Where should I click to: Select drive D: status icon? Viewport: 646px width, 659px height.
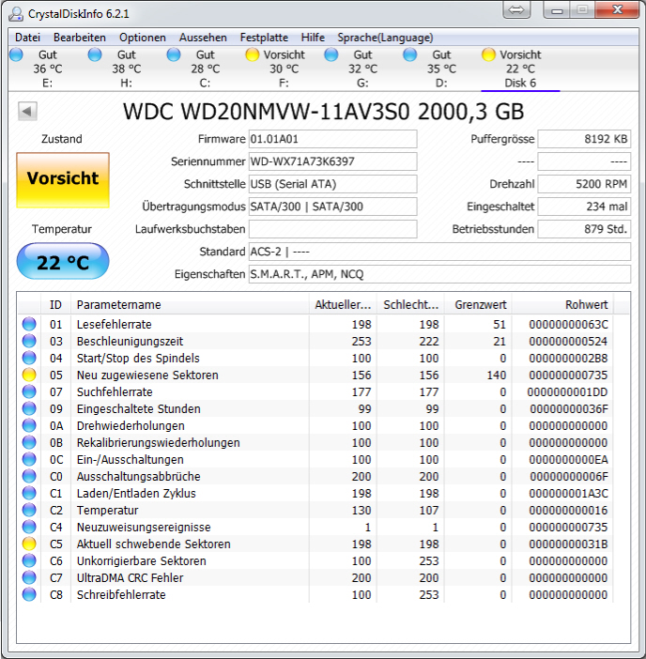(x=409, y=54)
